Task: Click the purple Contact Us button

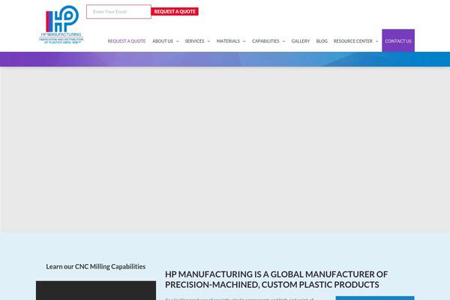Action: (x=398, y=40)
